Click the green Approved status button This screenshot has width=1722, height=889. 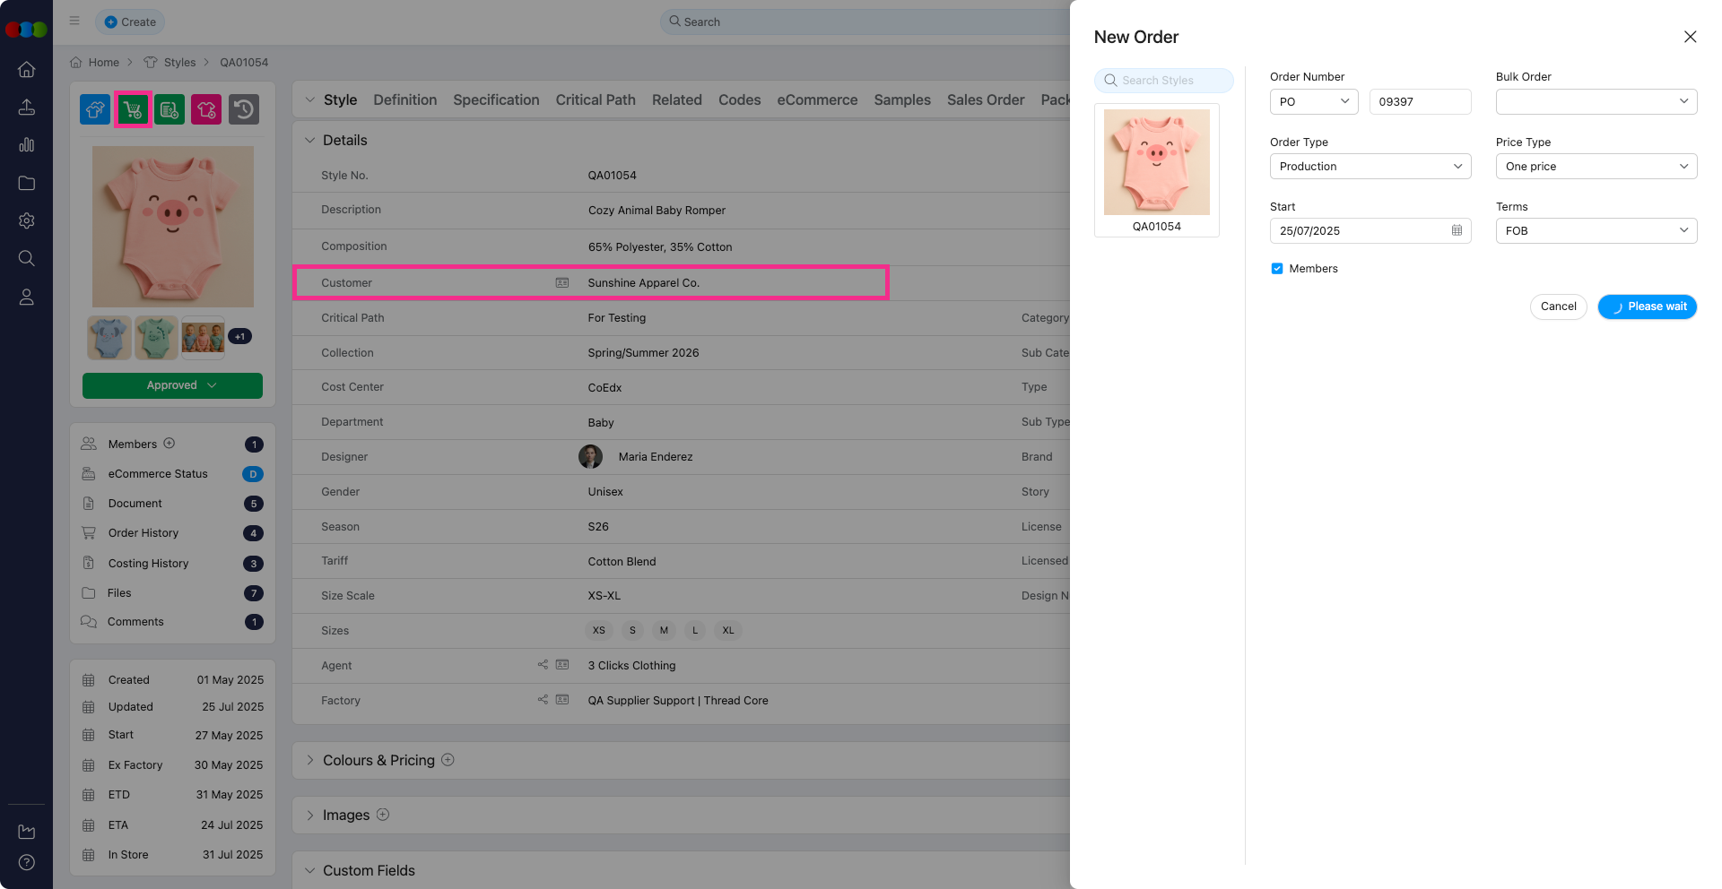point(172,385)
